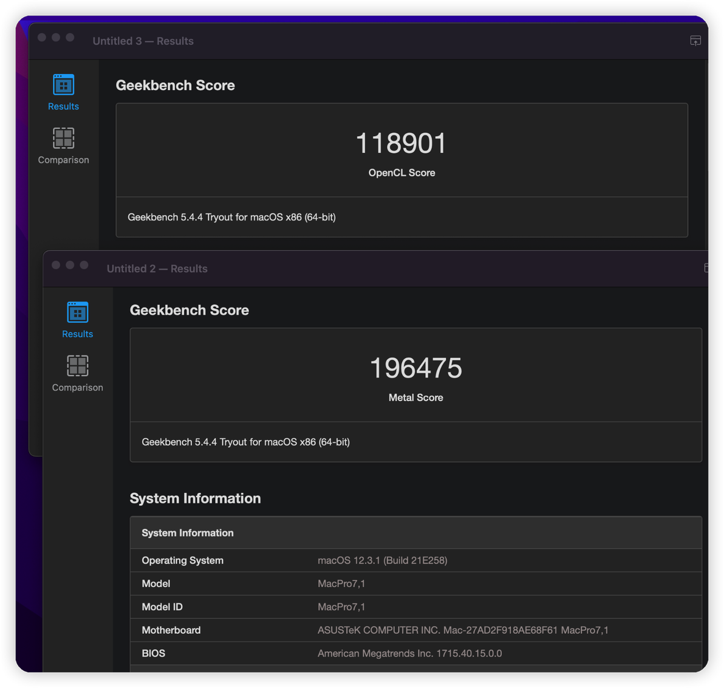This screenshot has height=688, width=724.
Task: Zoom the Untitled 2 Results window
Action: [x=84, y=265]
